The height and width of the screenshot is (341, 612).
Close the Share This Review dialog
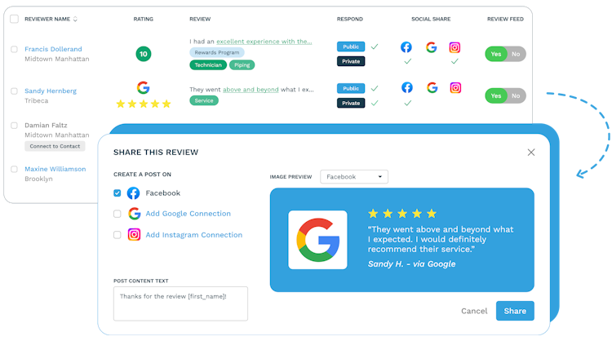click(531, 153)
